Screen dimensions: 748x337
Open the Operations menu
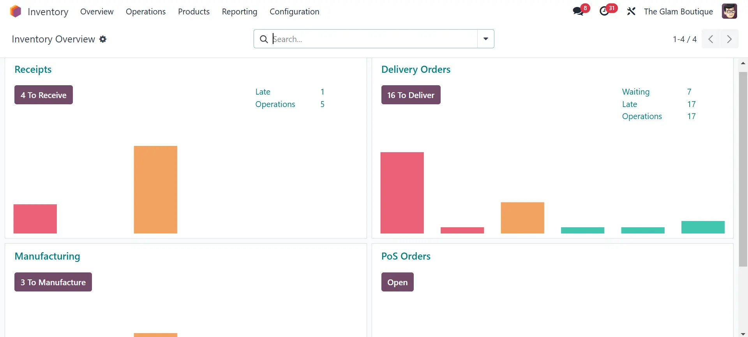point(146,12)
